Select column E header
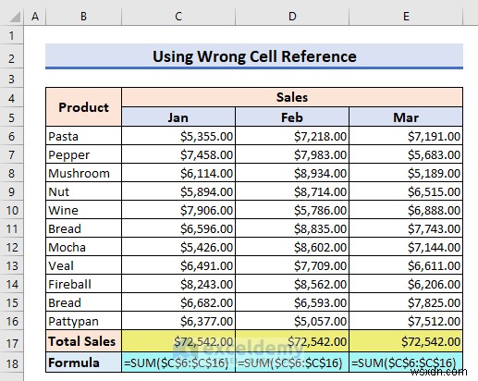 coord(406,17)
